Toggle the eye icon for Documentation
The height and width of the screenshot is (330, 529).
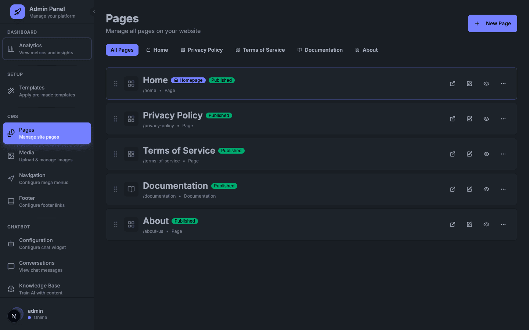(x=486, y=189)
